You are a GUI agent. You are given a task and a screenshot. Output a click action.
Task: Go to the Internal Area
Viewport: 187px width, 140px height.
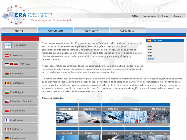click(x=149, y=16)
